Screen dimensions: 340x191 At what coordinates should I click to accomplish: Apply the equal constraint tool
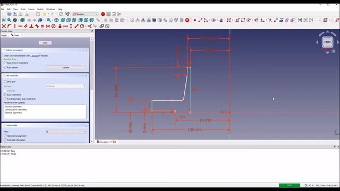pos(42,26)
